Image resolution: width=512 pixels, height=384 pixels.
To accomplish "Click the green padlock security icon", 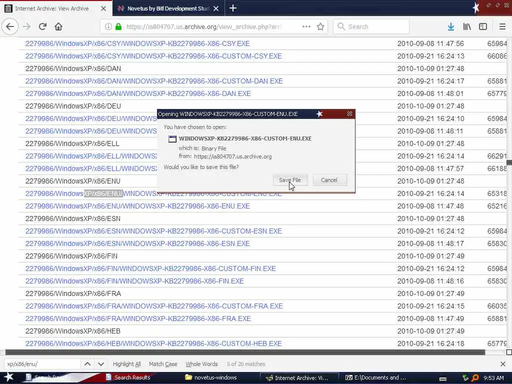I will pos(118,27).
